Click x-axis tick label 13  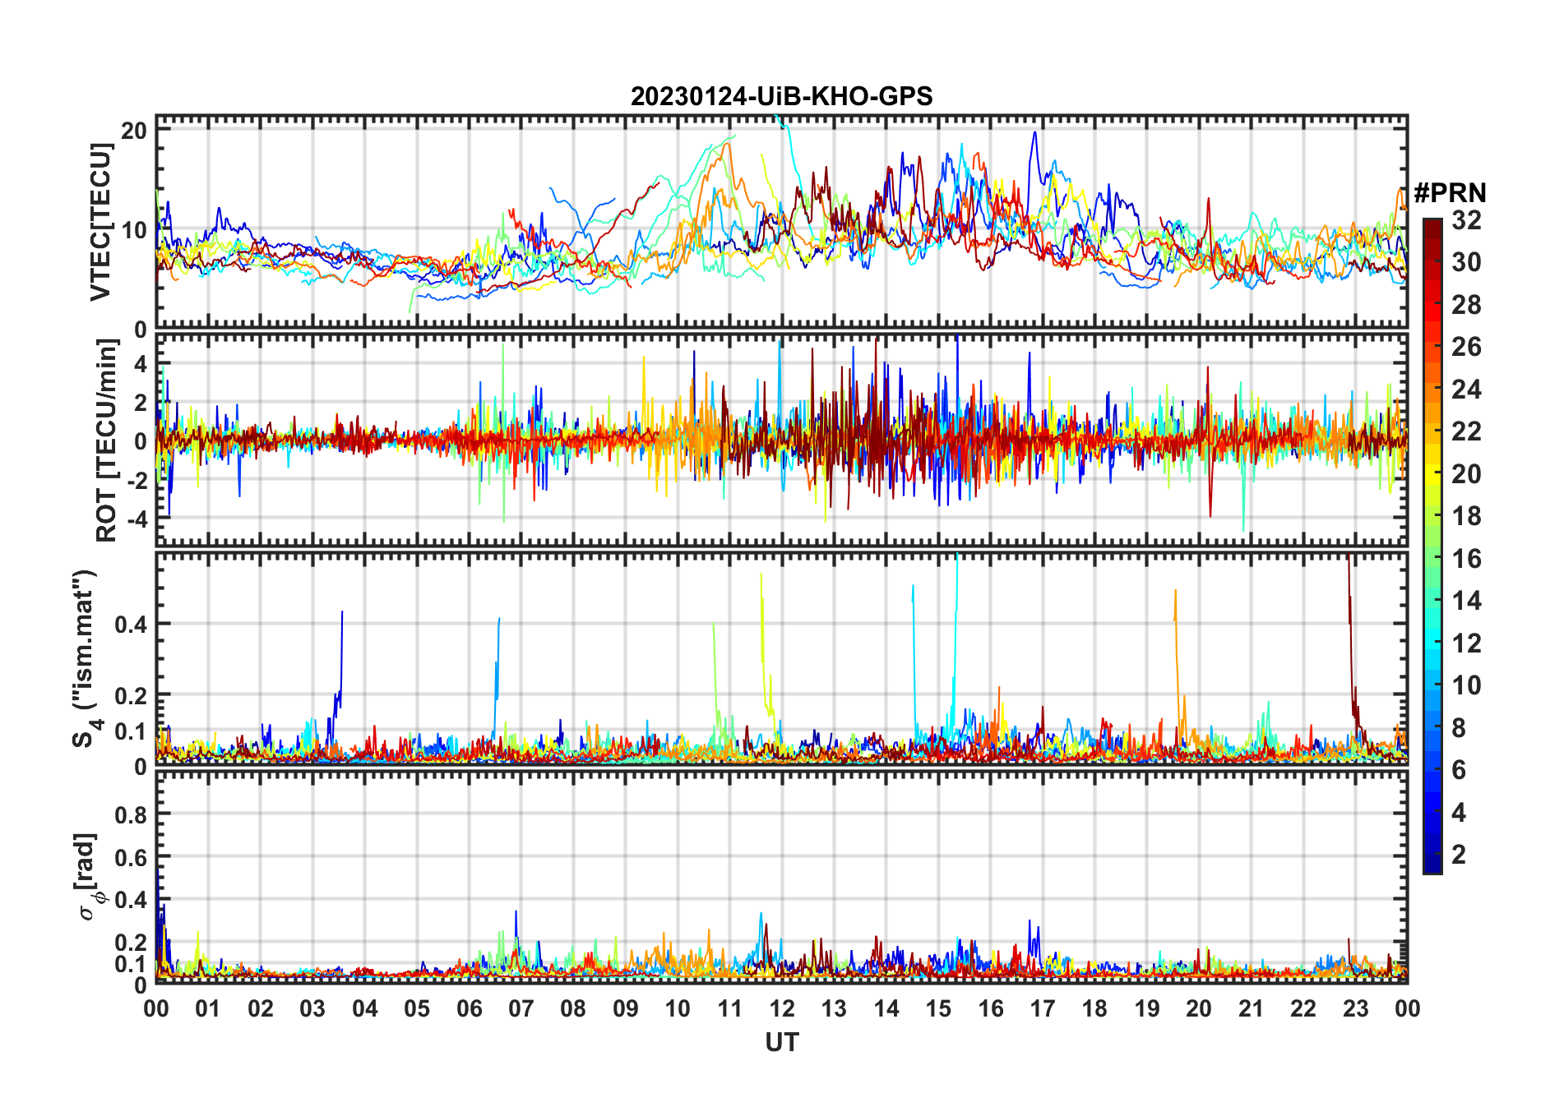tap(834, 1008)
